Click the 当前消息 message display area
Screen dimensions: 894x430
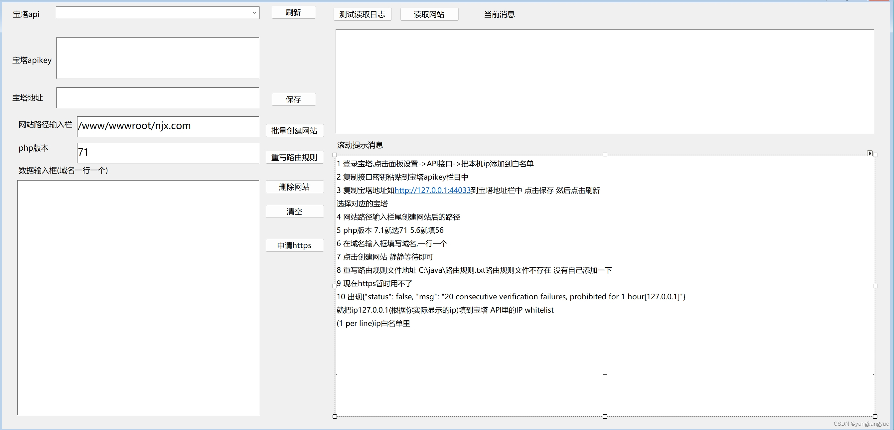(604, 81)
